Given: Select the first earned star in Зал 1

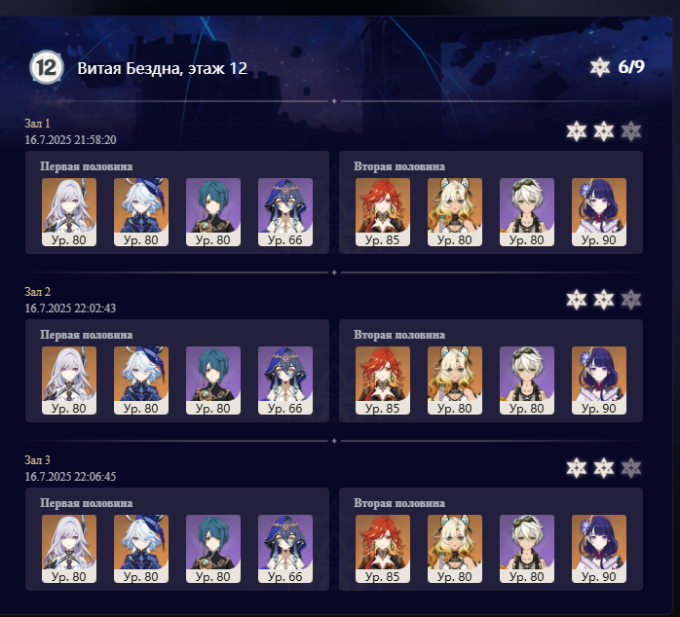Looking at the screenshot, I should [577, 131].
